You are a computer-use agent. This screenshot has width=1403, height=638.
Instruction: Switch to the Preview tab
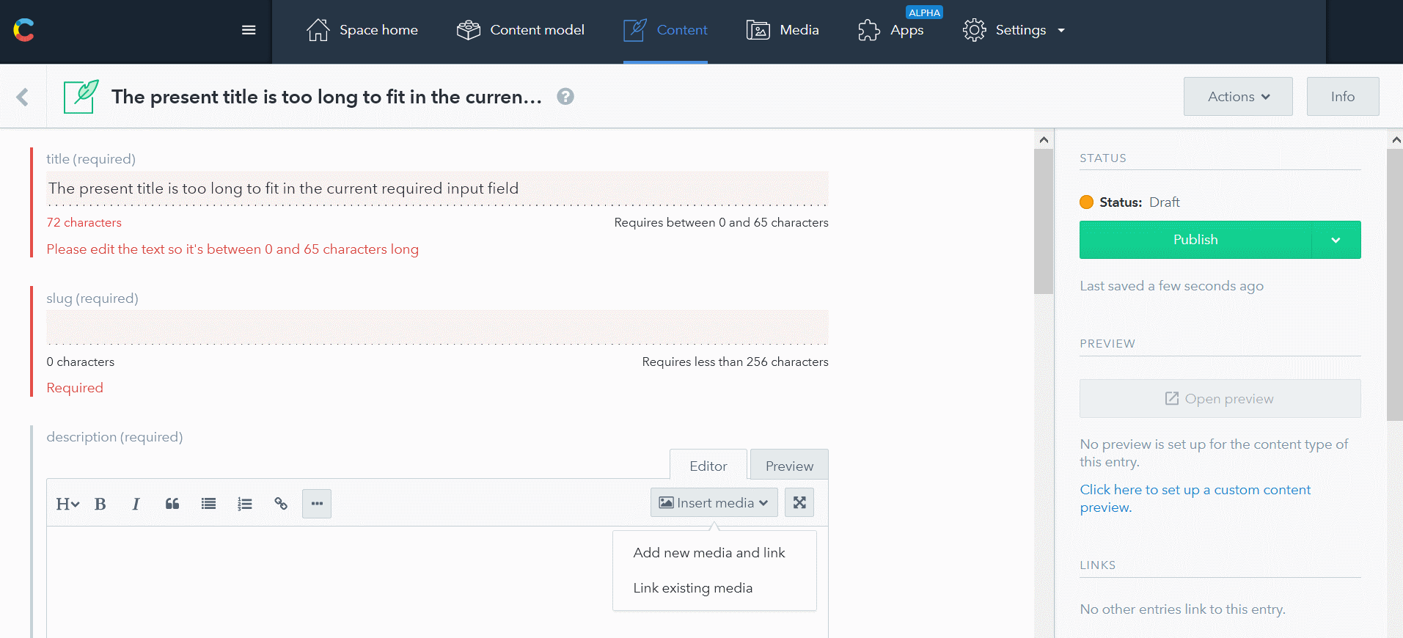point(789,466)
